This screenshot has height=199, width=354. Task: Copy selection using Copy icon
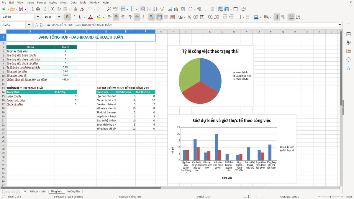coord(59,9)
